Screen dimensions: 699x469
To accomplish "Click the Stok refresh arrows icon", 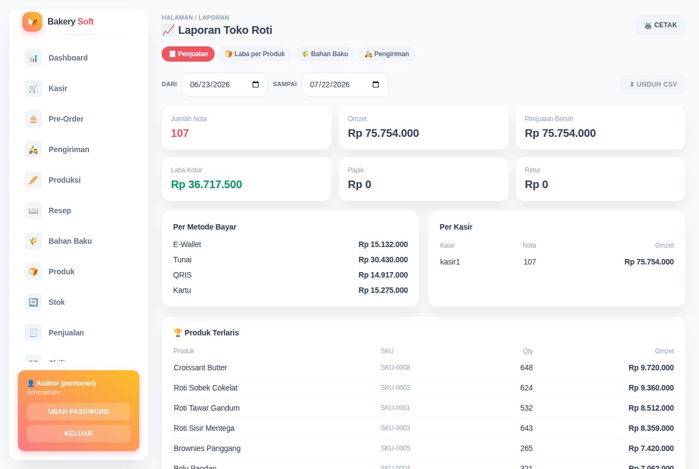I will 33,302.
